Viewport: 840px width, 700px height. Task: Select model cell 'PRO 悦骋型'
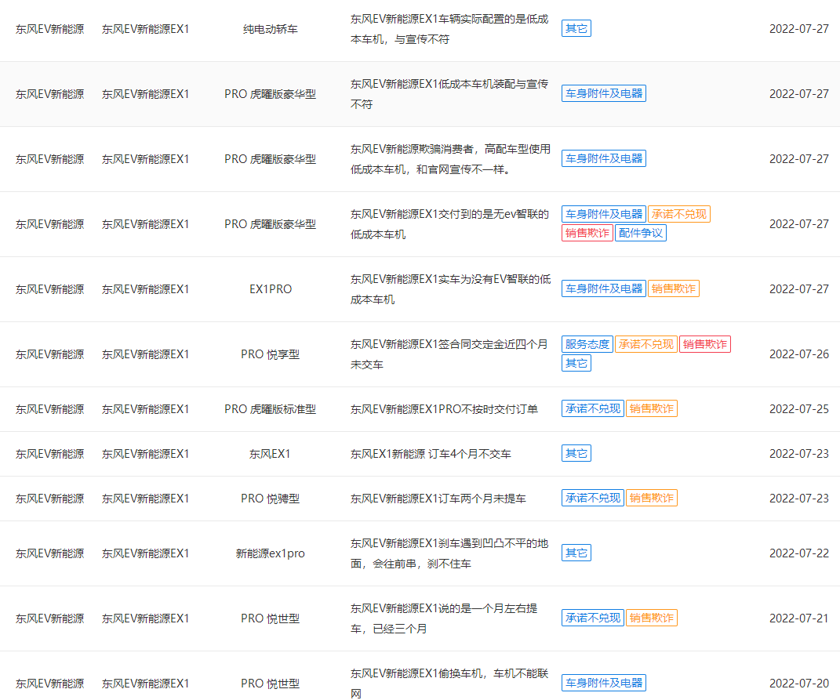pyautogui.click(x=271, y=499)
